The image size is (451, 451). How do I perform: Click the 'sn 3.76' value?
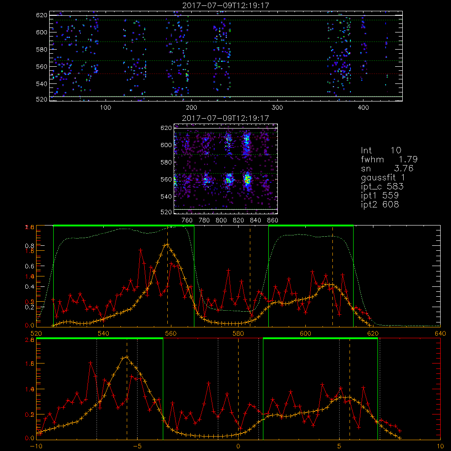click(387, 168)
